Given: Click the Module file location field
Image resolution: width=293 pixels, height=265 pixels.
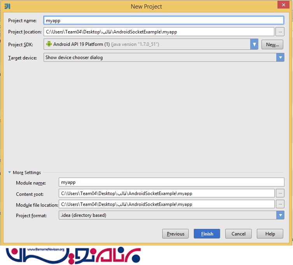Looking at the screenshot, I should pyautogui.click(x=167, y=204).
